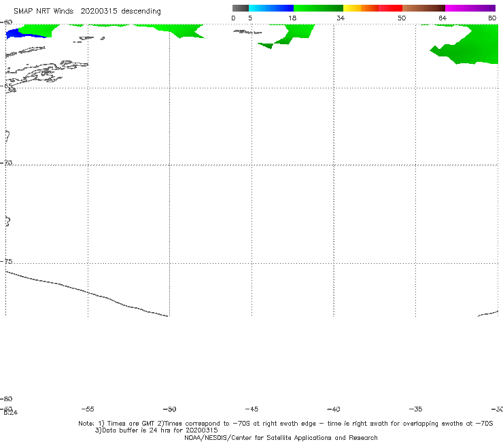Click the '64' label under the color bar
This screenshot has height=442, width=503.
point(443,18)
